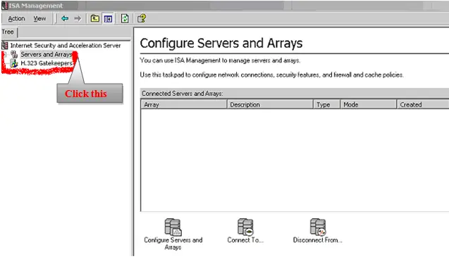Sort by the Array column header

click(184, 104)
